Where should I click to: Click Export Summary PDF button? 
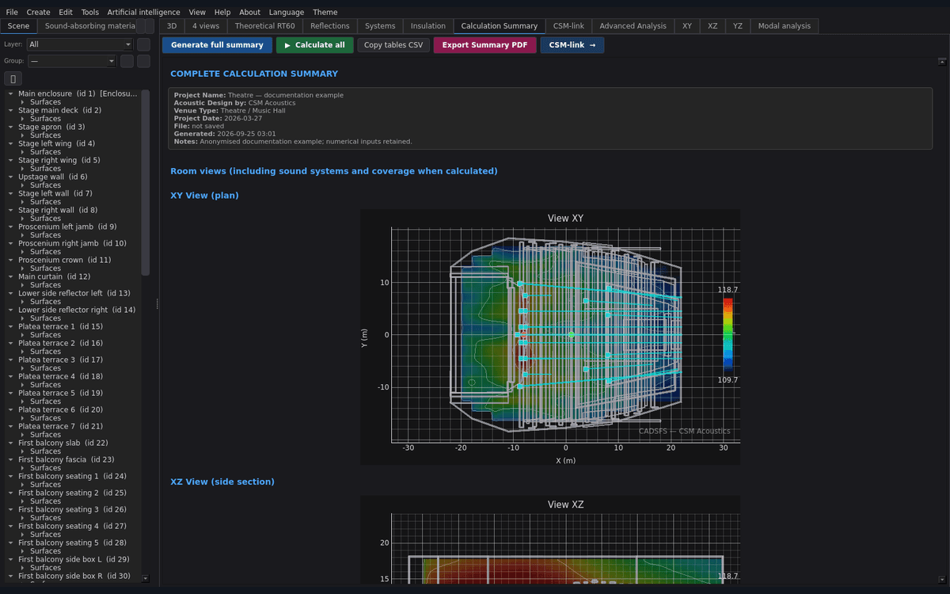(x=484, y=45)
